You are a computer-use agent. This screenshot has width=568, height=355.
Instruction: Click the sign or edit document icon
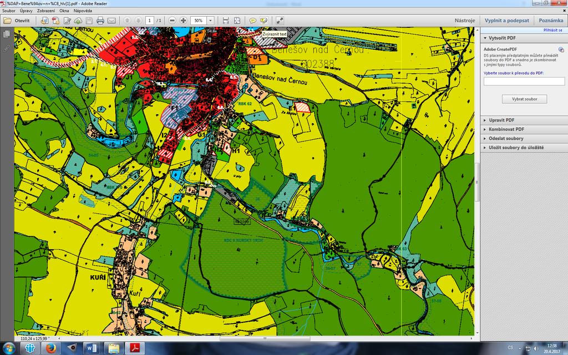[67, 21]
